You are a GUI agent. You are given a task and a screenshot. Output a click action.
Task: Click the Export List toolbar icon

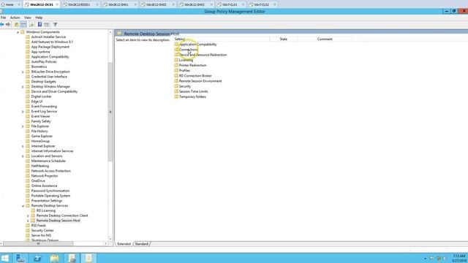(31, 24)
